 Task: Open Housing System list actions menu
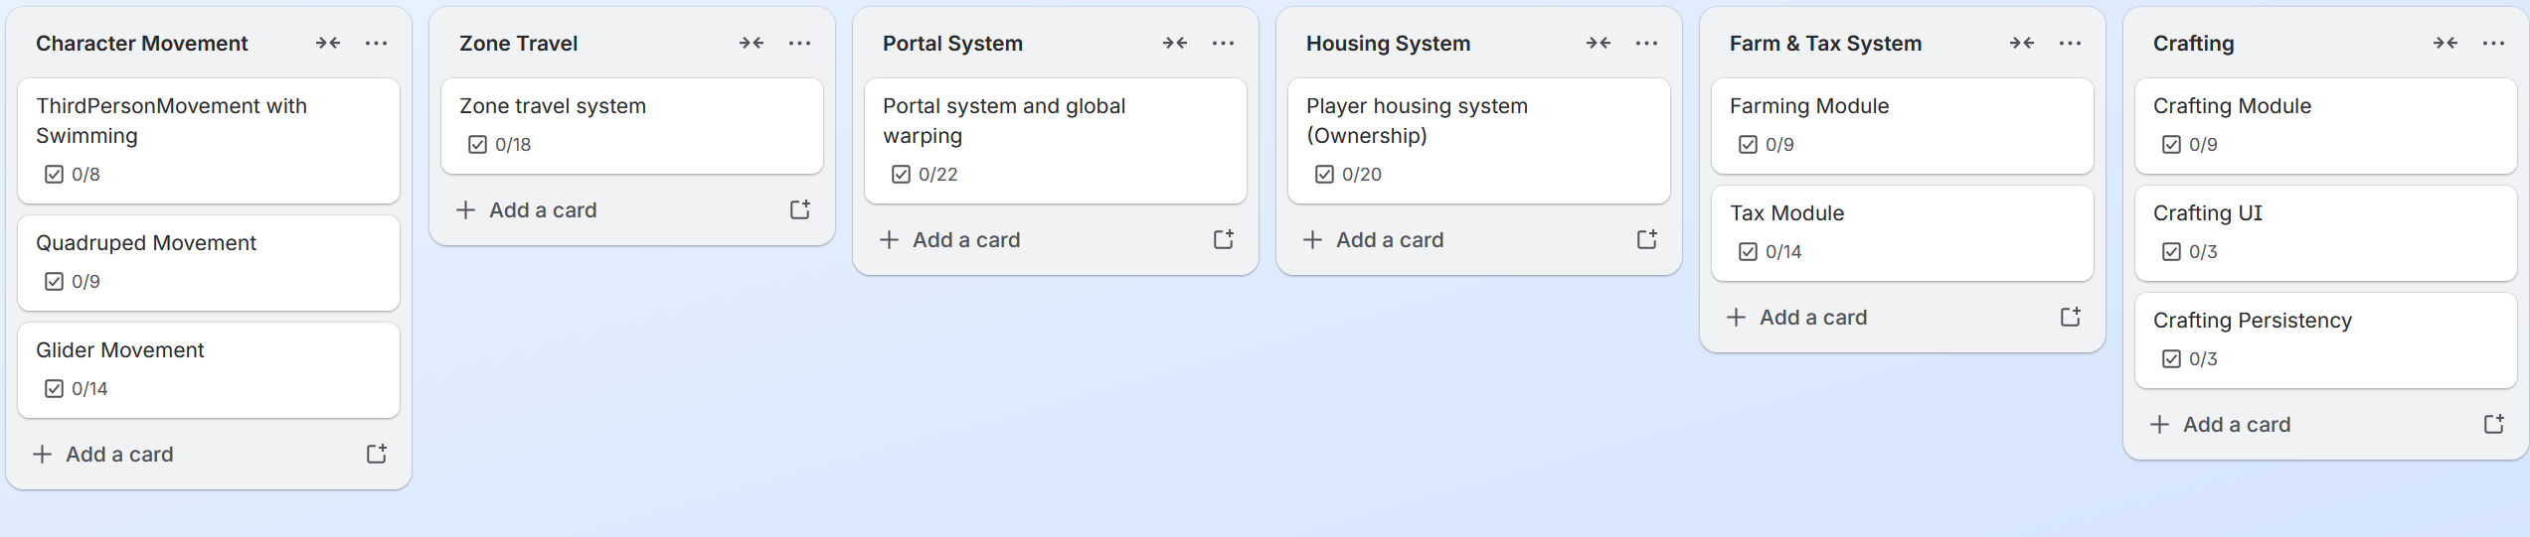tap(1646, 43)
